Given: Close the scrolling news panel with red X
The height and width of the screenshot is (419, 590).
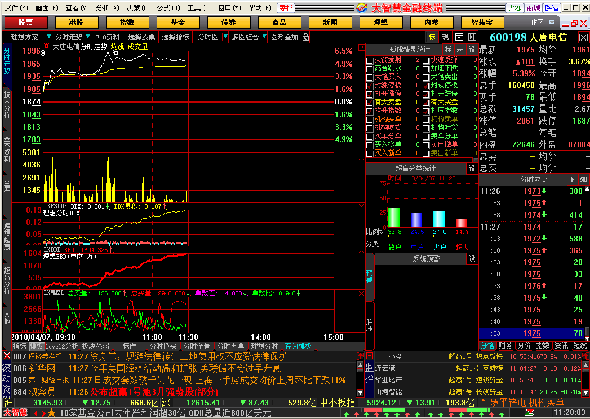Looking at the screenshot, I should tap(7, 355).
